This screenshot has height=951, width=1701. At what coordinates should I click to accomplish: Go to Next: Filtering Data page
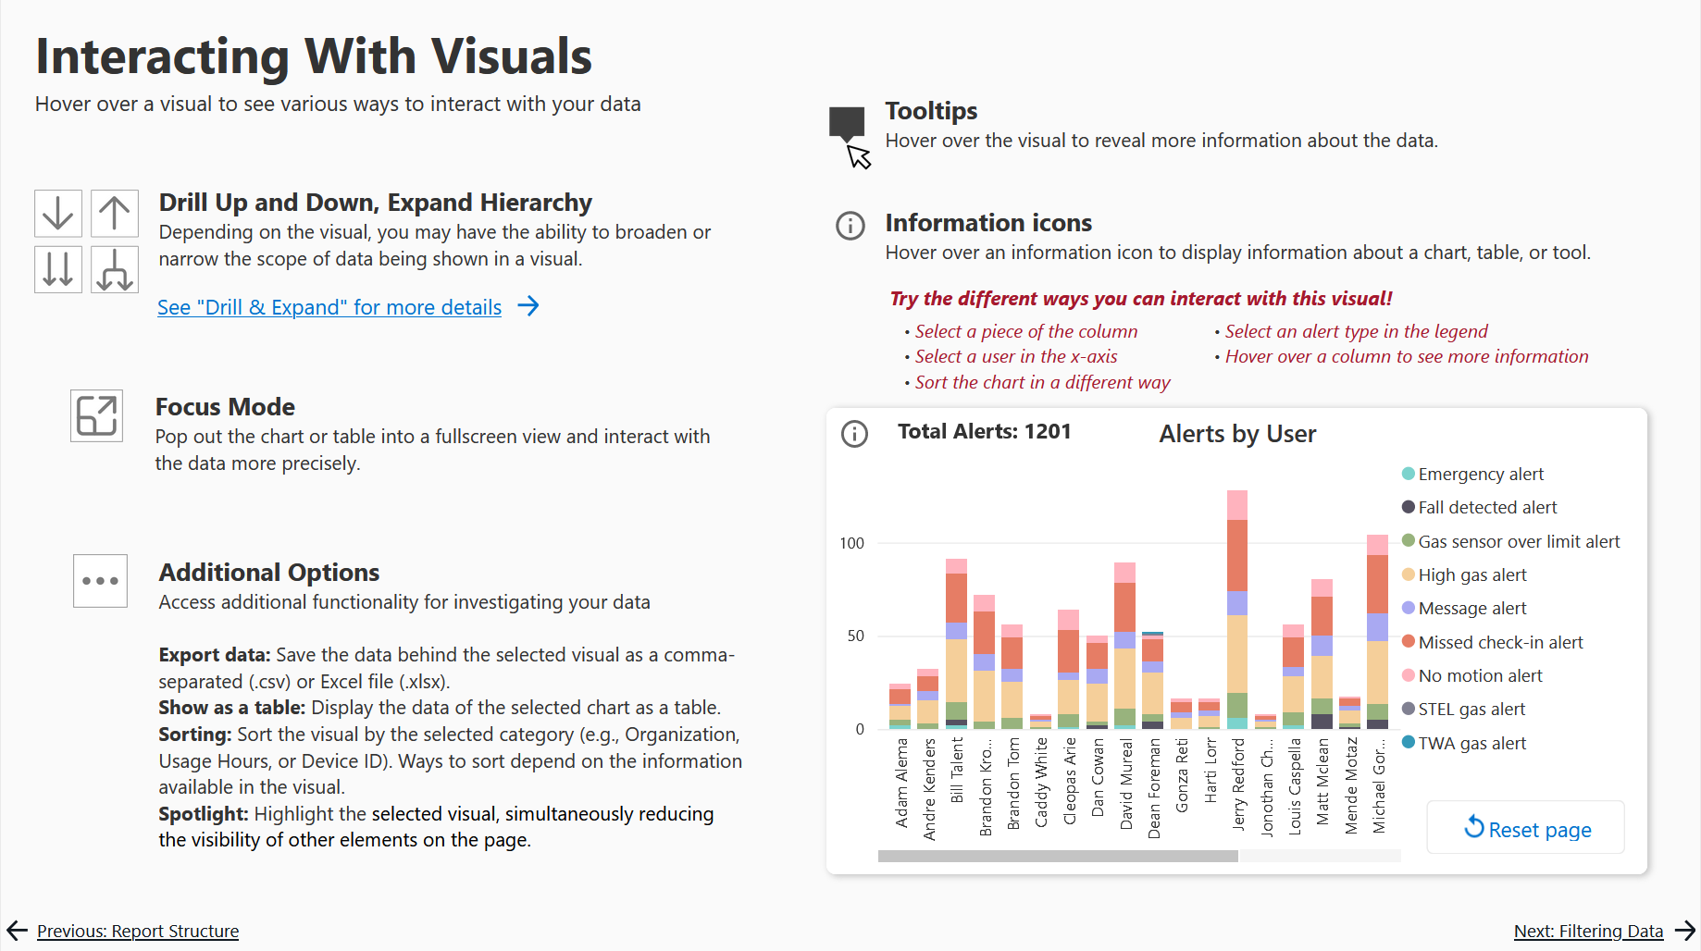pyautogui.click(x=1588, y=931)
